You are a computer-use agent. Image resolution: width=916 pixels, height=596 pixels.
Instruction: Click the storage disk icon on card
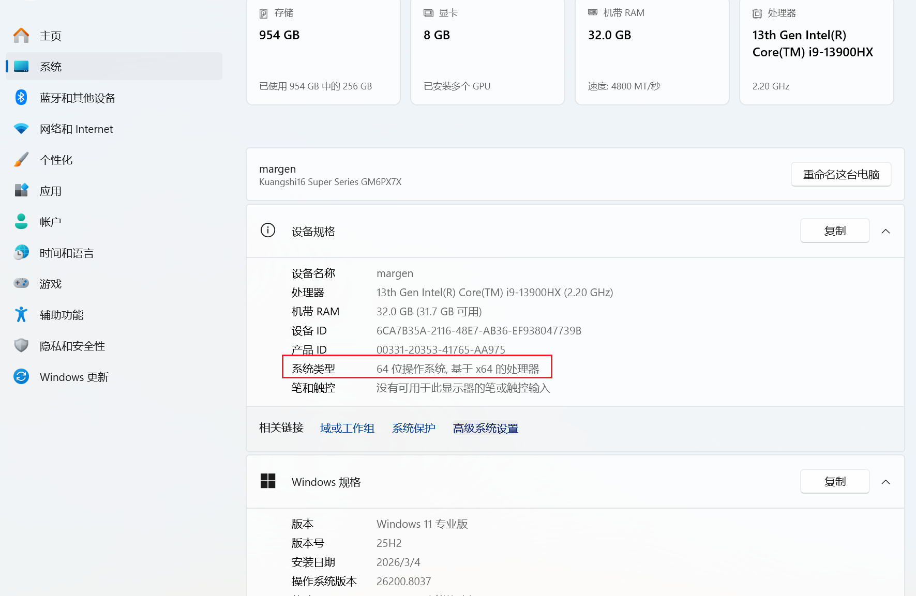pyautogui.click(x=264, y=13)
